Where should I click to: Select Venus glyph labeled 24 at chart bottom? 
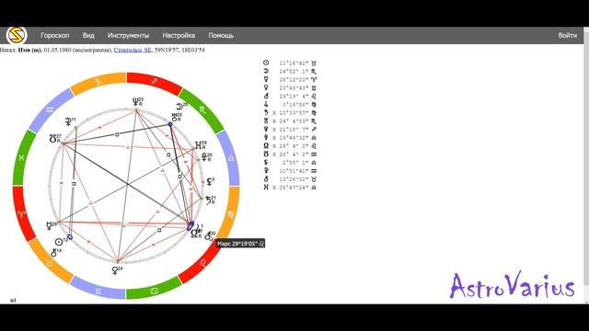115,270
